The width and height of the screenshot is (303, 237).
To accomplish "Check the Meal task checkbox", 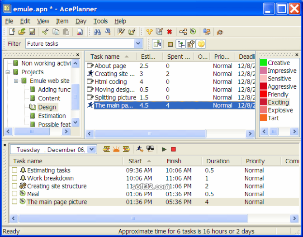I will (14, 194).
